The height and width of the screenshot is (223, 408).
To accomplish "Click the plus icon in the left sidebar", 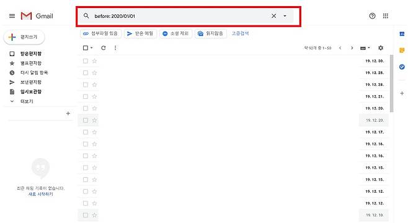I will pos(68,113).
